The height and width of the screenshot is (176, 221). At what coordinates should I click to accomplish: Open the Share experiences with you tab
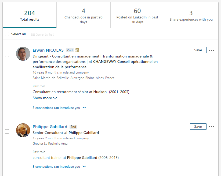(191, 15)
